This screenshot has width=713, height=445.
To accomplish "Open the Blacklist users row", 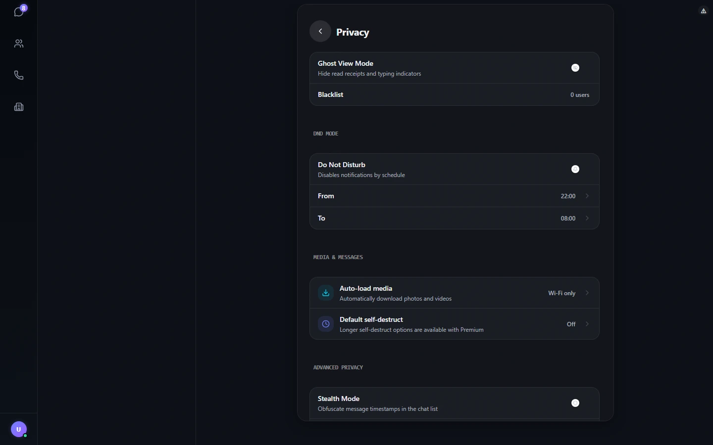I will pos(455,94).
